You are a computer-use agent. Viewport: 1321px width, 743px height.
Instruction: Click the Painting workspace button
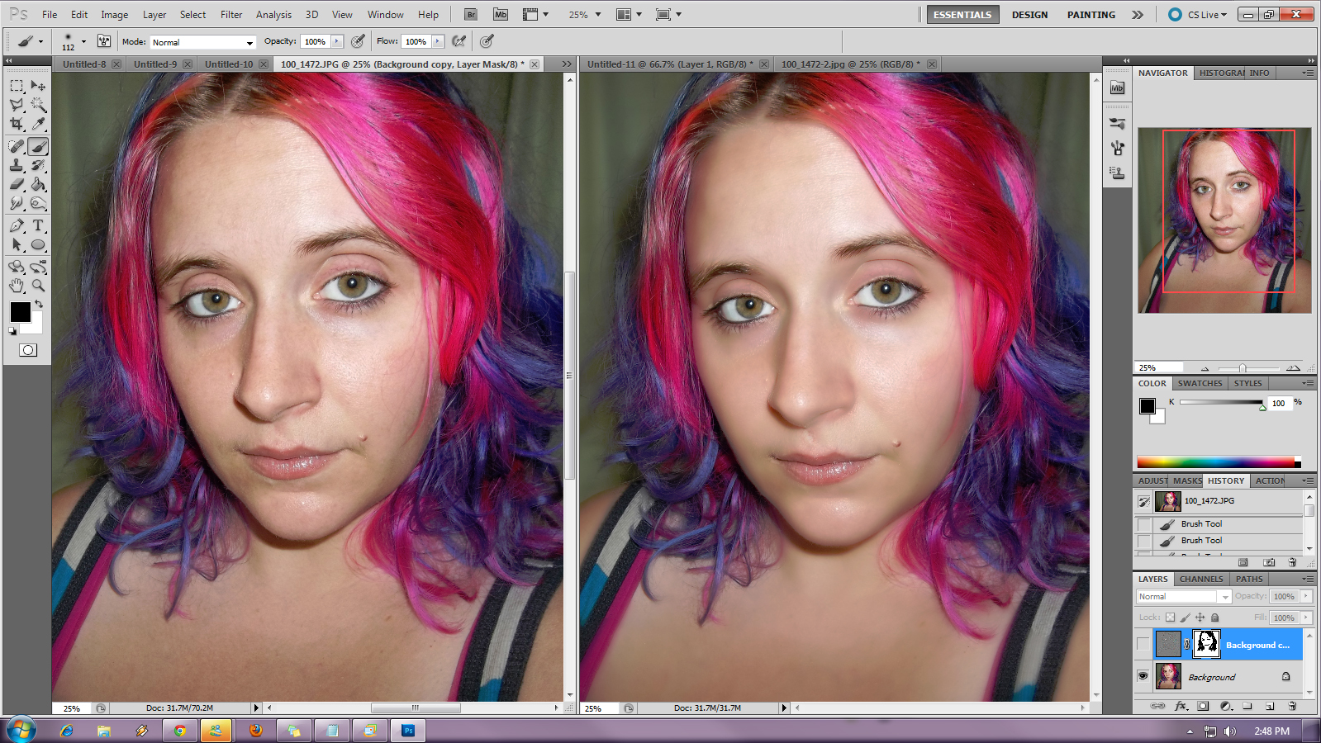pyautogui.click(x=1091, y=14)
